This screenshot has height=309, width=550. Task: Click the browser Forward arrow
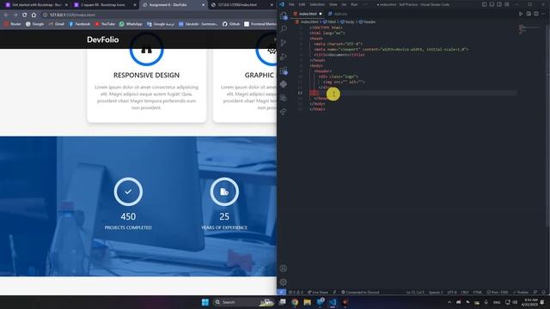point(15,15)
